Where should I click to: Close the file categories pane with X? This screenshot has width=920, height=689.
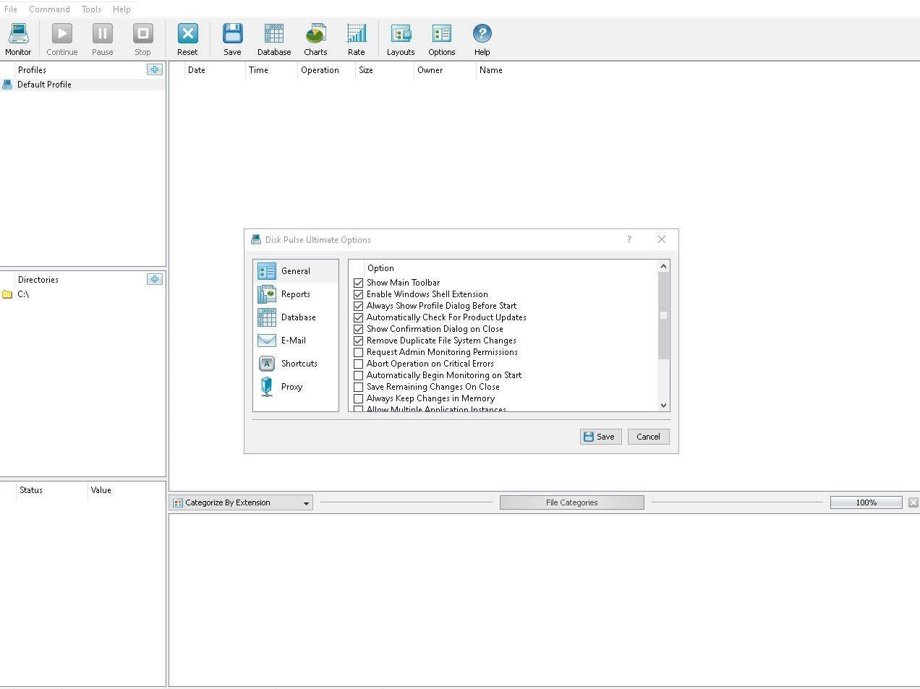913,502
